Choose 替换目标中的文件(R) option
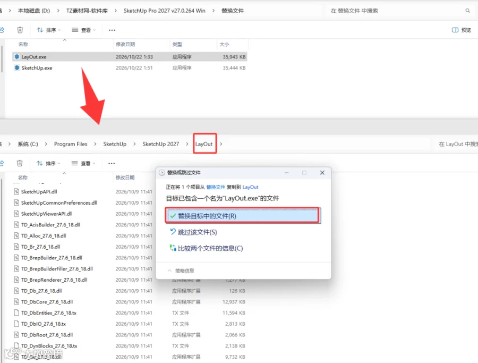The height and width of the screenshot is (363, 478). tap(243, 216)
